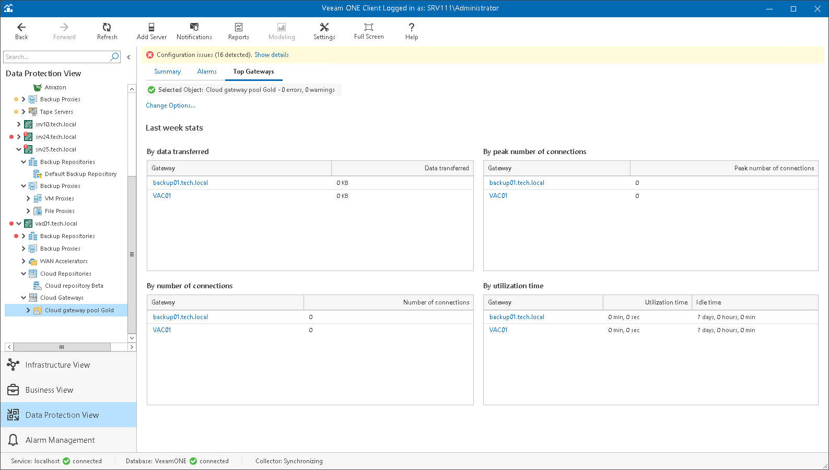Expand the WAN Accelerators node
Viewport: 829px width, 470px height.
[24, 261]
